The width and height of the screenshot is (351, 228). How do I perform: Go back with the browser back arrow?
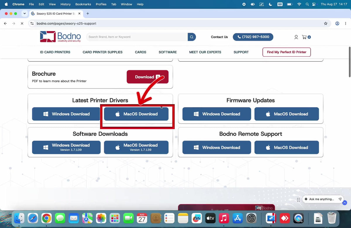coord(5,23)
